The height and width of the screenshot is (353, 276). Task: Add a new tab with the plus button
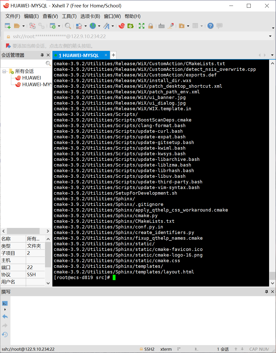113,55
